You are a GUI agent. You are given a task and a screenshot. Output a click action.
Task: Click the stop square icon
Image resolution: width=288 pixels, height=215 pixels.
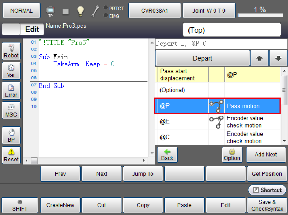click(x=66, y=11)
